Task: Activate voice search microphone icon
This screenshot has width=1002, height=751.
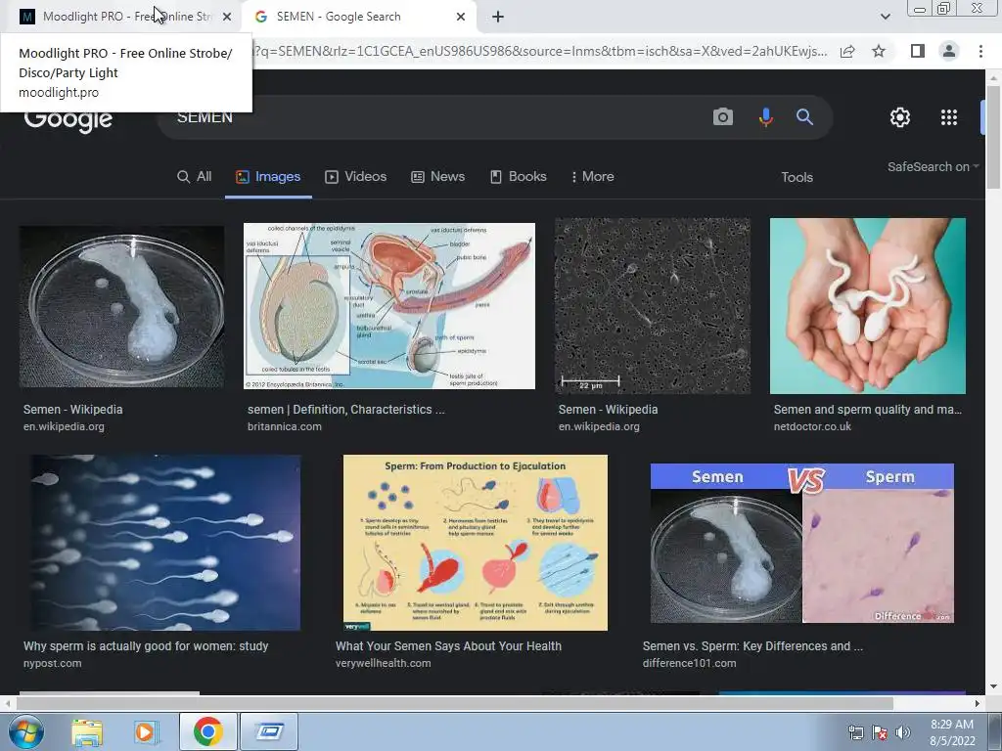Action: 765,117
